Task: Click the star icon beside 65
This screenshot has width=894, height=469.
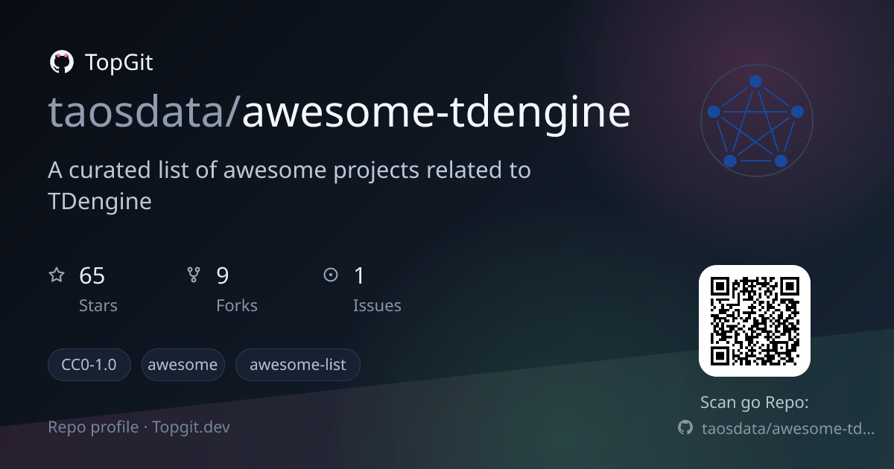Action: point(57,275)
